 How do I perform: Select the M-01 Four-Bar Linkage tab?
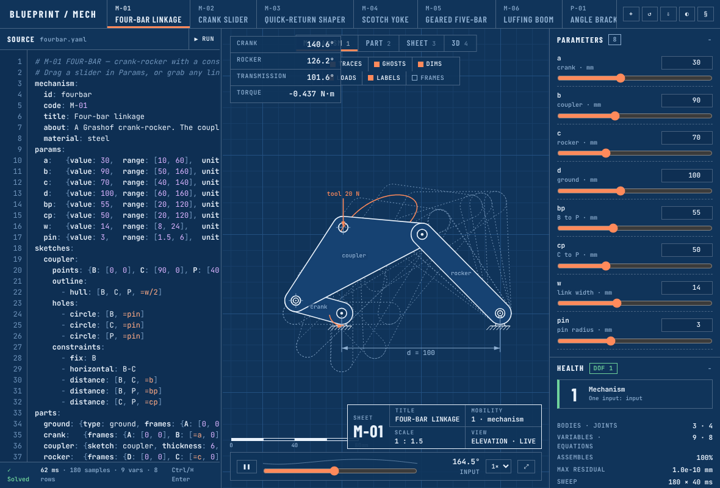pos(148,14)
